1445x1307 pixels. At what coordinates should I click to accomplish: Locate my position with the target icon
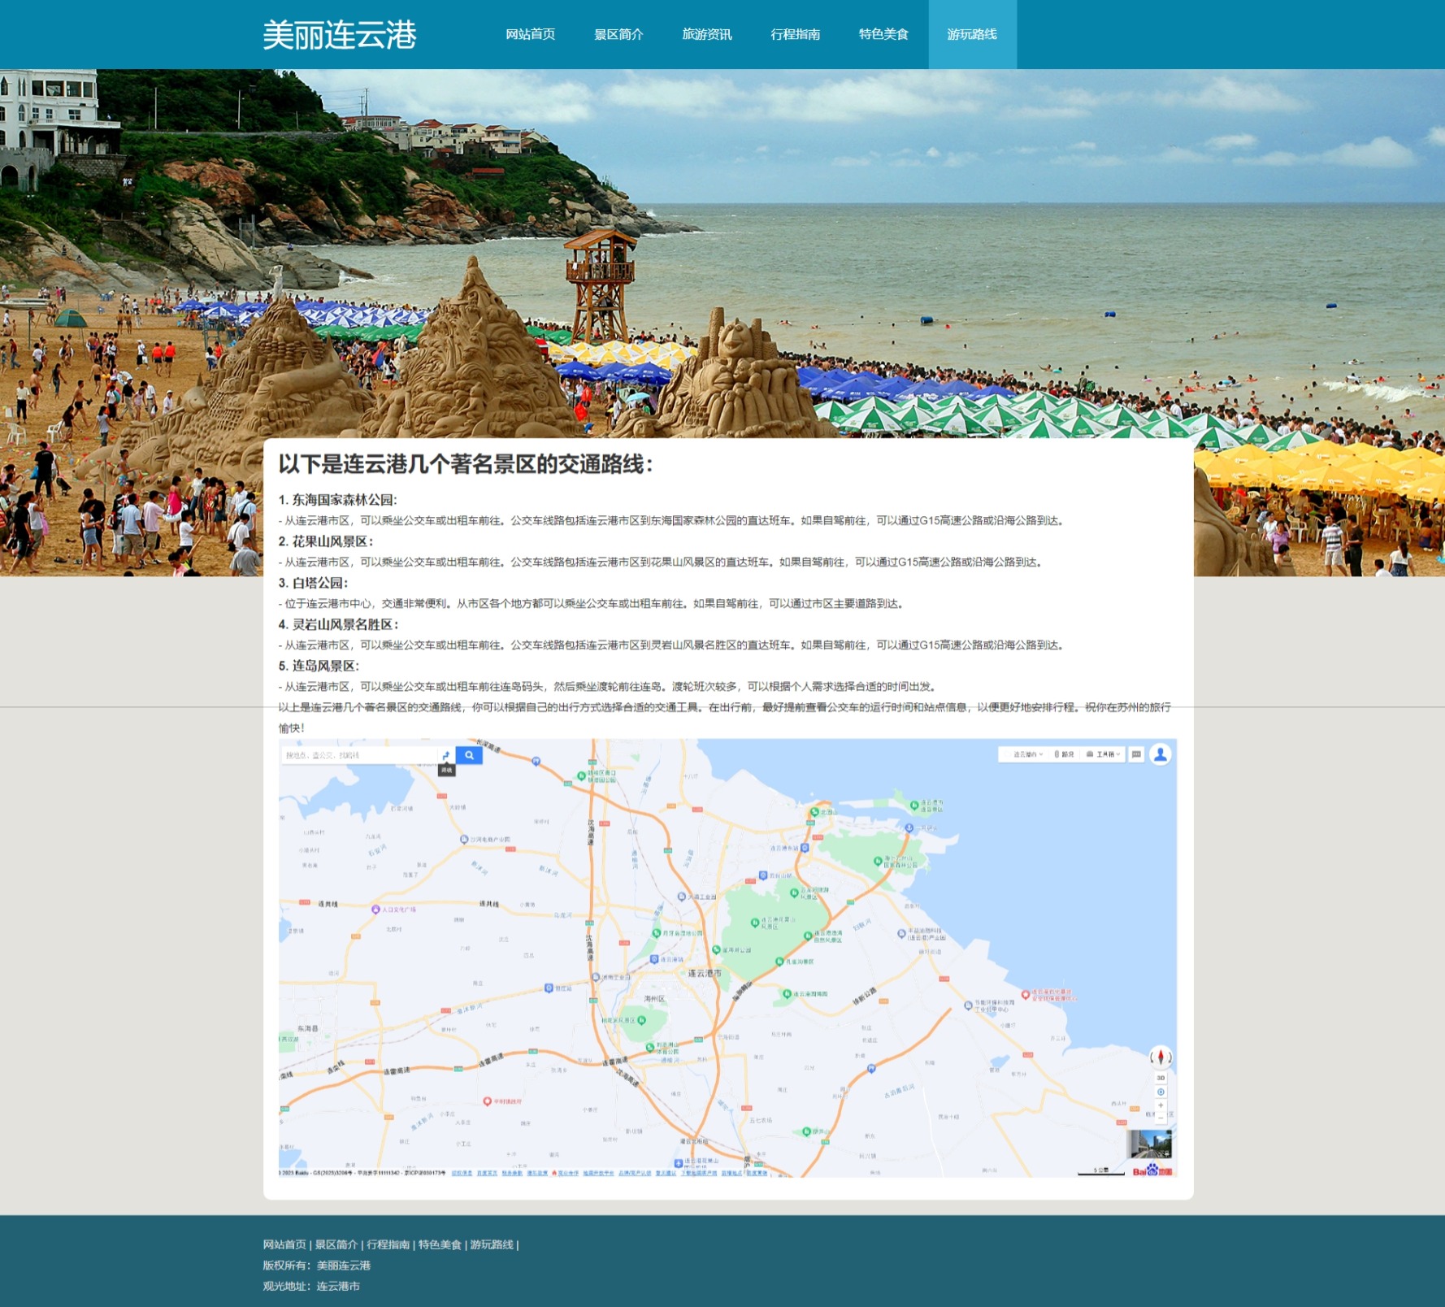(x=1161, y=1092)
